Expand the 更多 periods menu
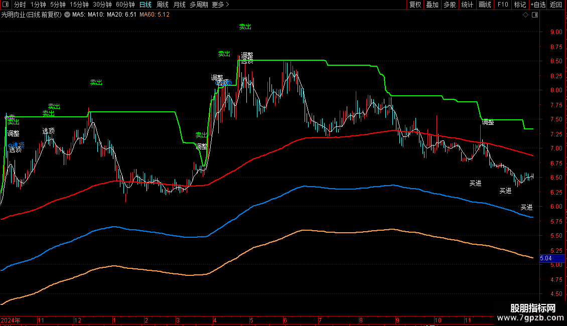This screenshot has height=326, width=567. (x=220, y=5)
